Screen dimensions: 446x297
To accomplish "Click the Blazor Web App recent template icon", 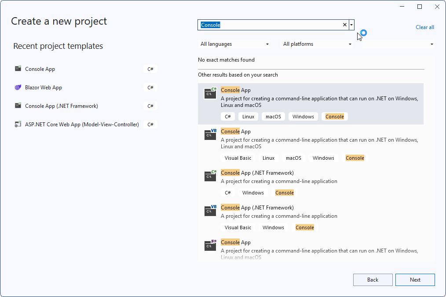I will (x=18, y=87).
